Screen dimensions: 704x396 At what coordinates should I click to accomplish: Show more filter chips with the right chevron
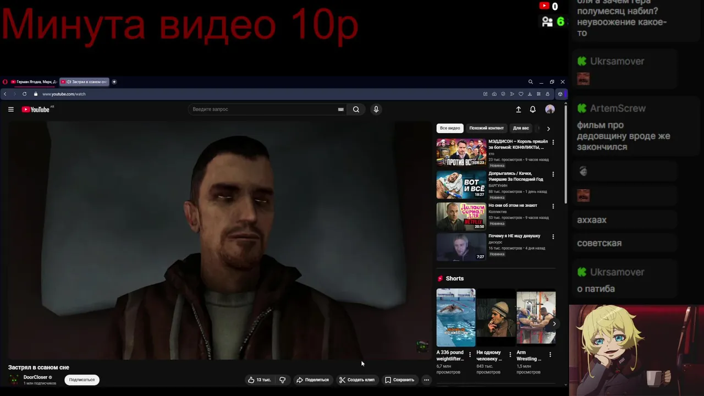click(x=548, y=129)
